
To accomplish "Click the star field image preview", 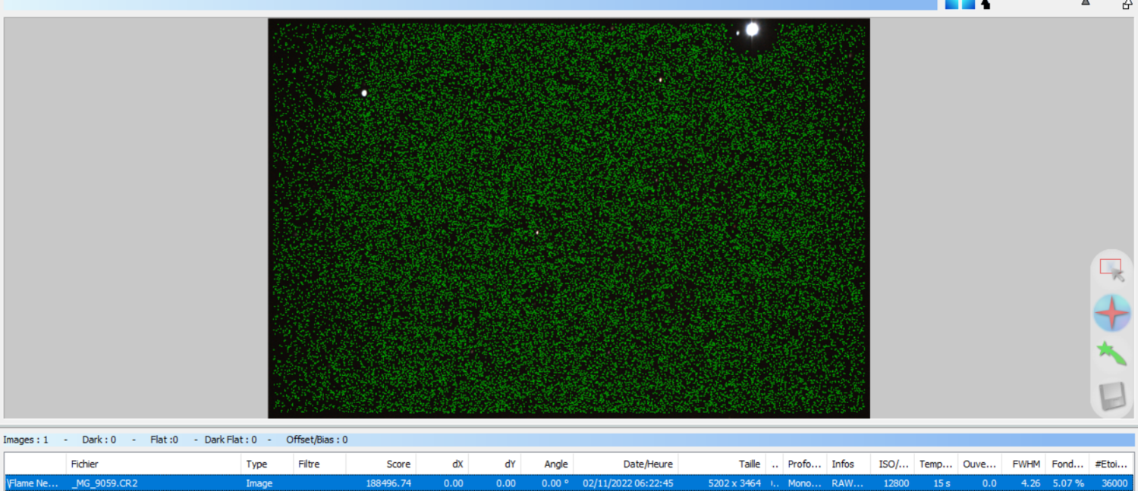I will 569,218.
